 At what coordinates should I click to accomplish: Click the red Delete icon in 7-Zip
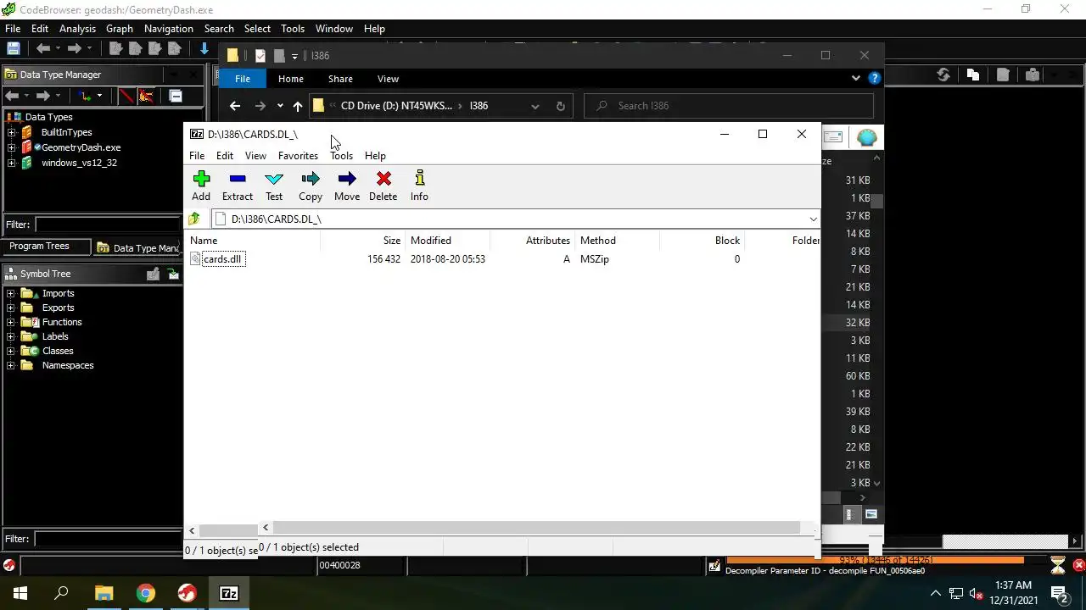(x=383, y=179)
